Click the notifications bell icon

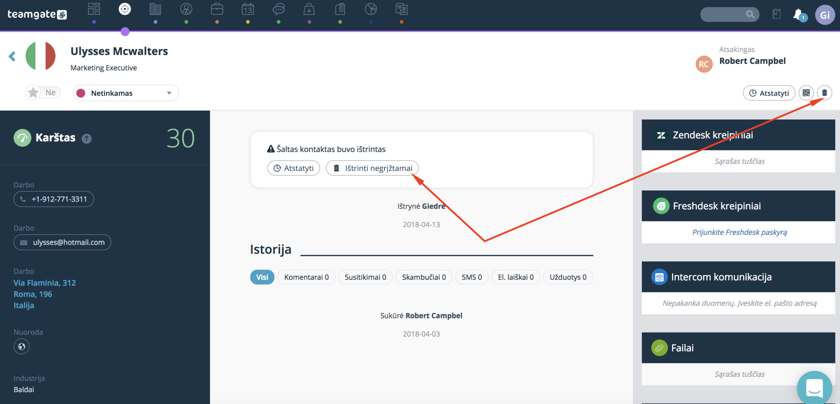799,14
